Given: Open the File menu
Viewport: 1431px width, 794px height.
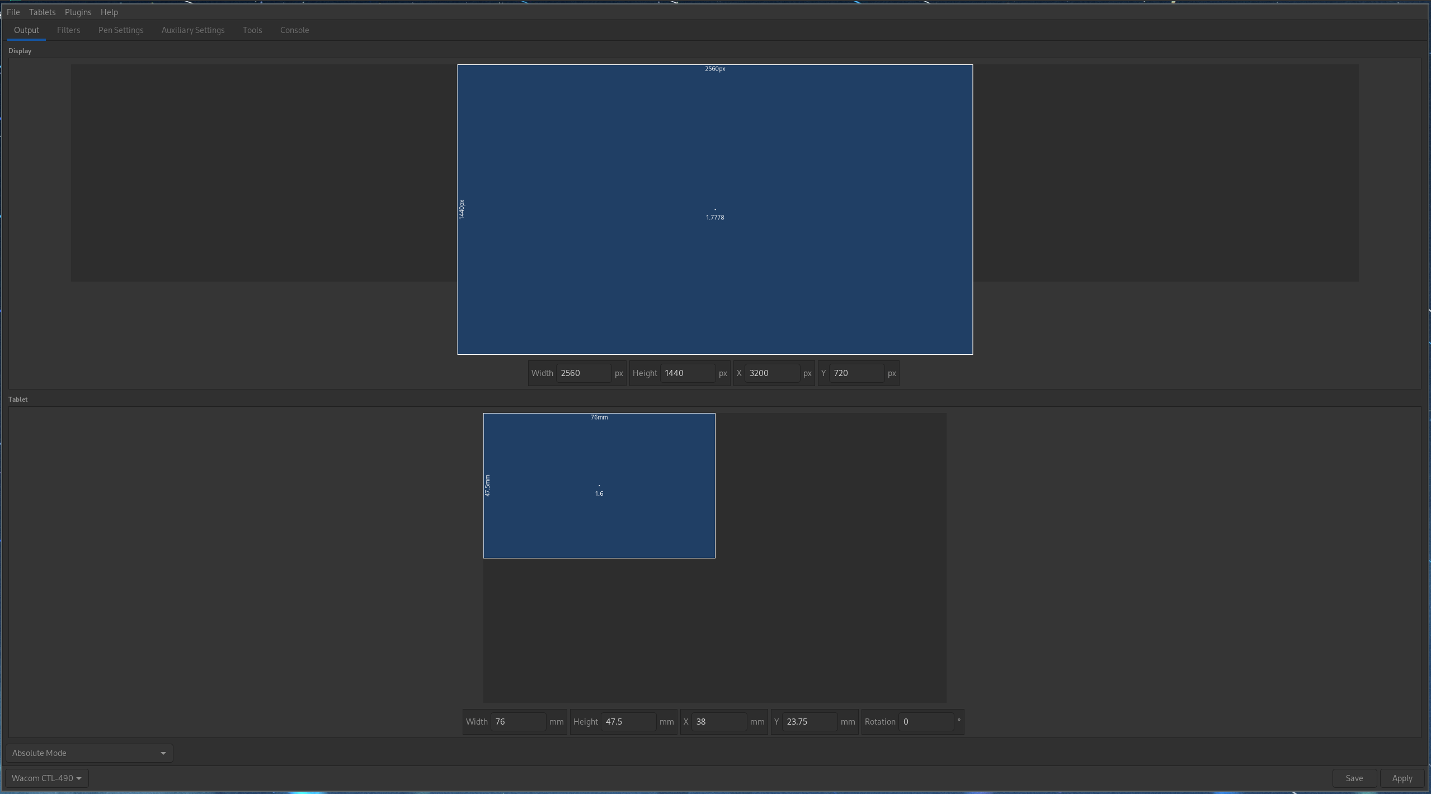Looking at the screenshot, I should (x=13, y=12).
